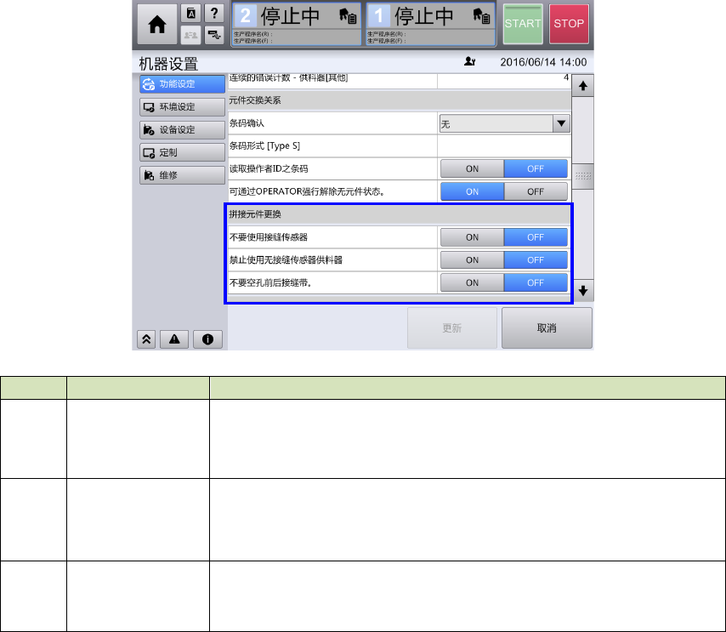Image resolution: width=726 pixels, height=632 pixels.
Task: Turn OFF 不要使用接缝传感器
Action: tap(536, 237)
